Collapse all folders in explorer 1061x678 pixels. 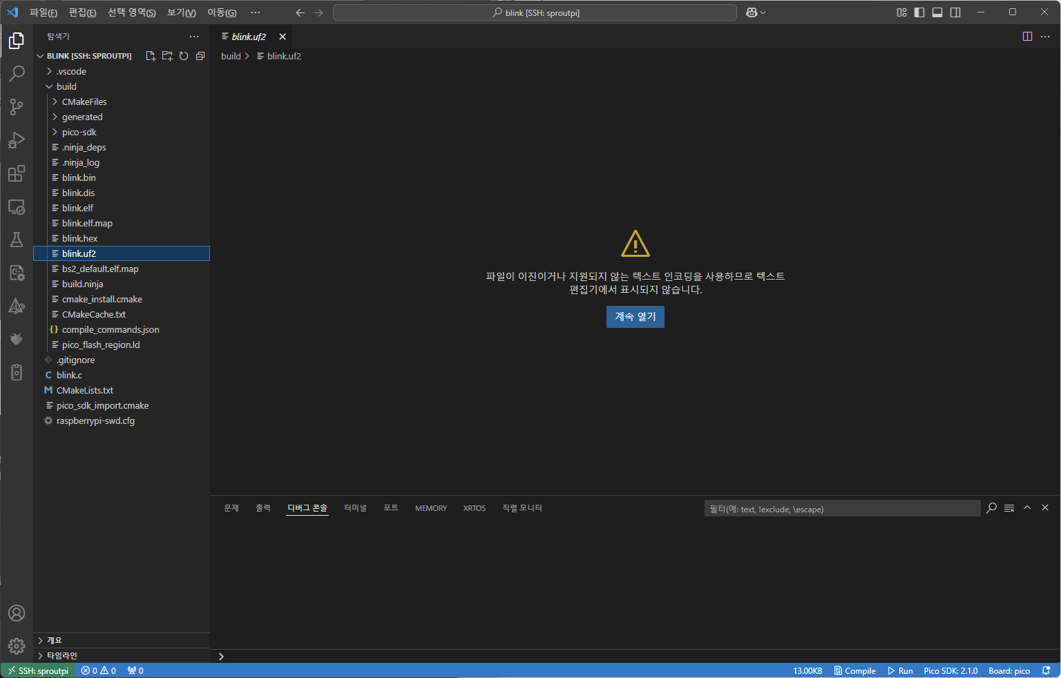200,56
